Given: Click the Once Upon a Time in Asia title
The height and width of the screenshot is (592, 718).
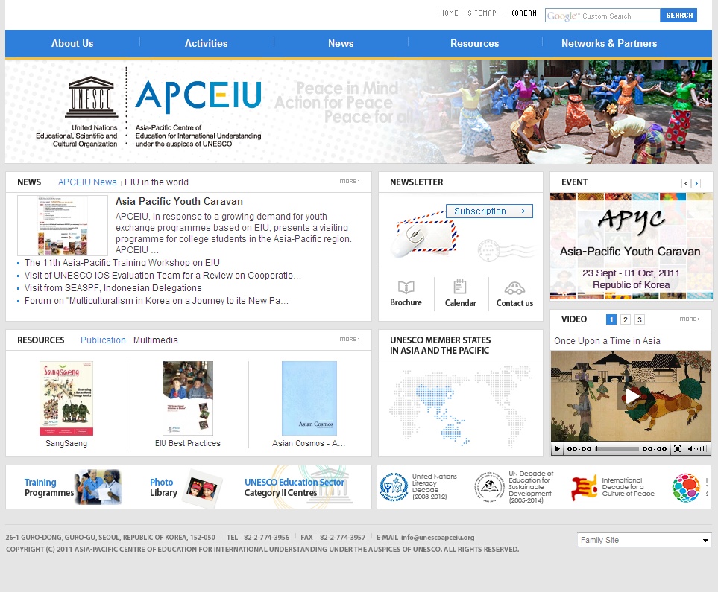Looking at the screenshot, I should point(607,341).
